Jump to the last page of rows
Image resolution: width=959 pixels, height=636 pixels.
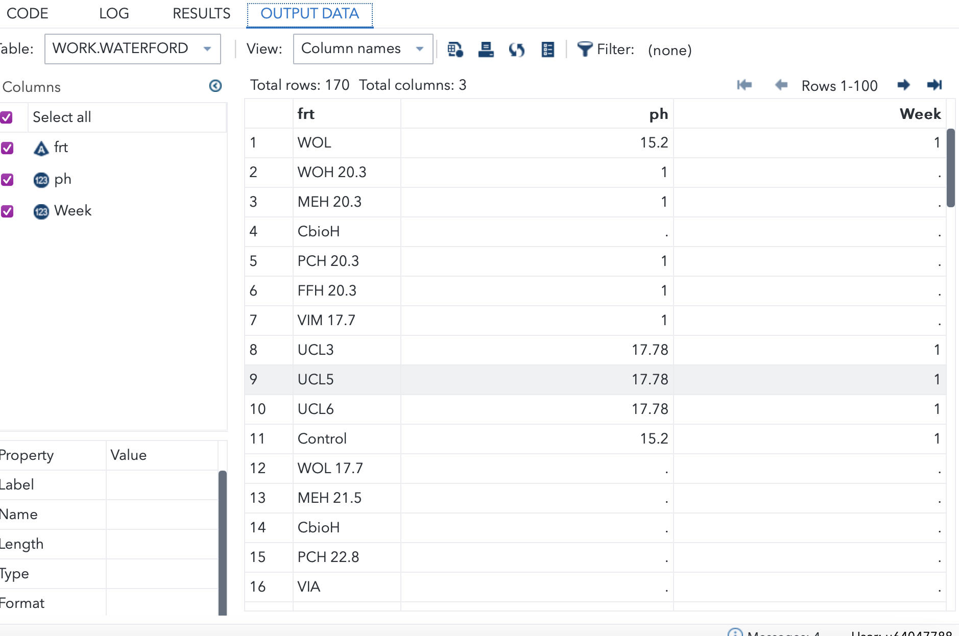tap(935, 85)
